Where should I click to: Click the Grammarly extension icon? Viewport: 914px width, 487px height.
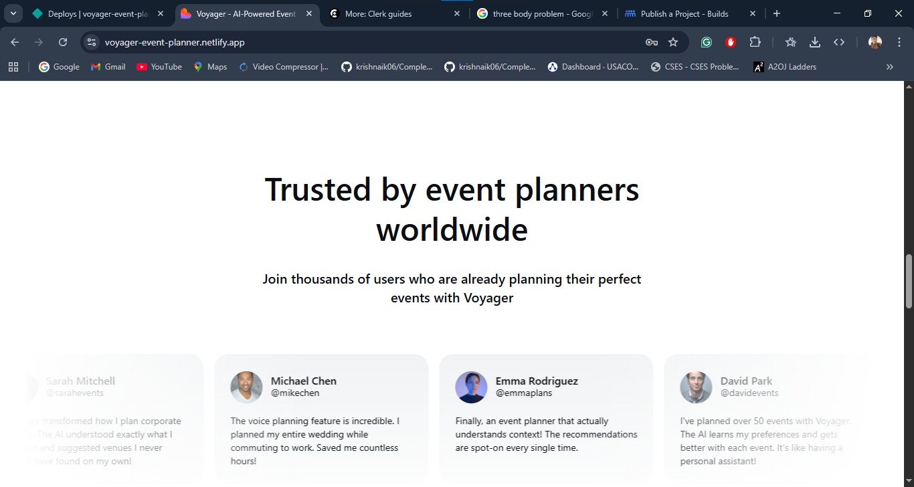pyautogui.click(x=706, y=42)
